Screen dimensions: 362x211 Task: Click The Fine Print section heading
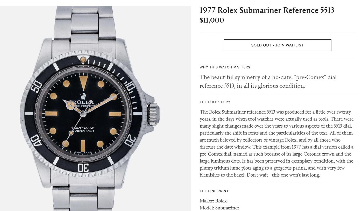tap(214, 191)
